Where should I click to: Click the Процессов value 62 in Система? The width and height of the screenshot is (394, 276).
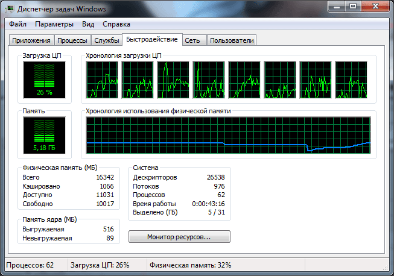(221, 195)
